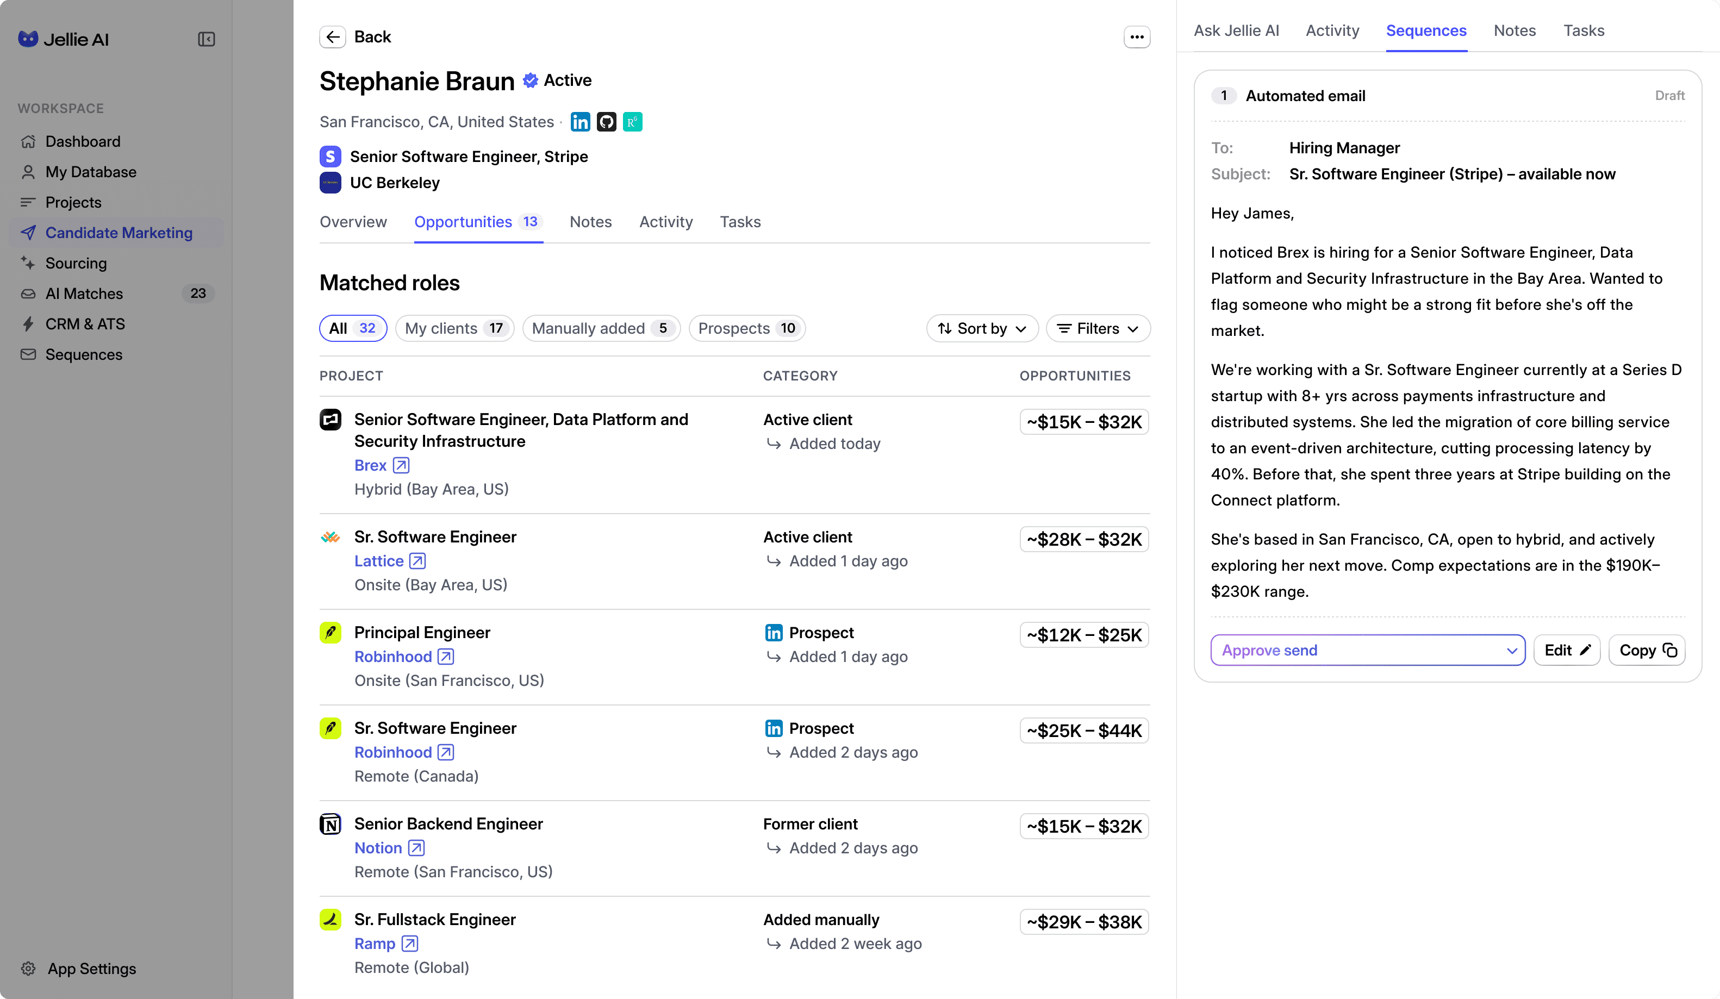
Task: Expand the Approve send dropdown
Action: click(x=1511, y=650)
